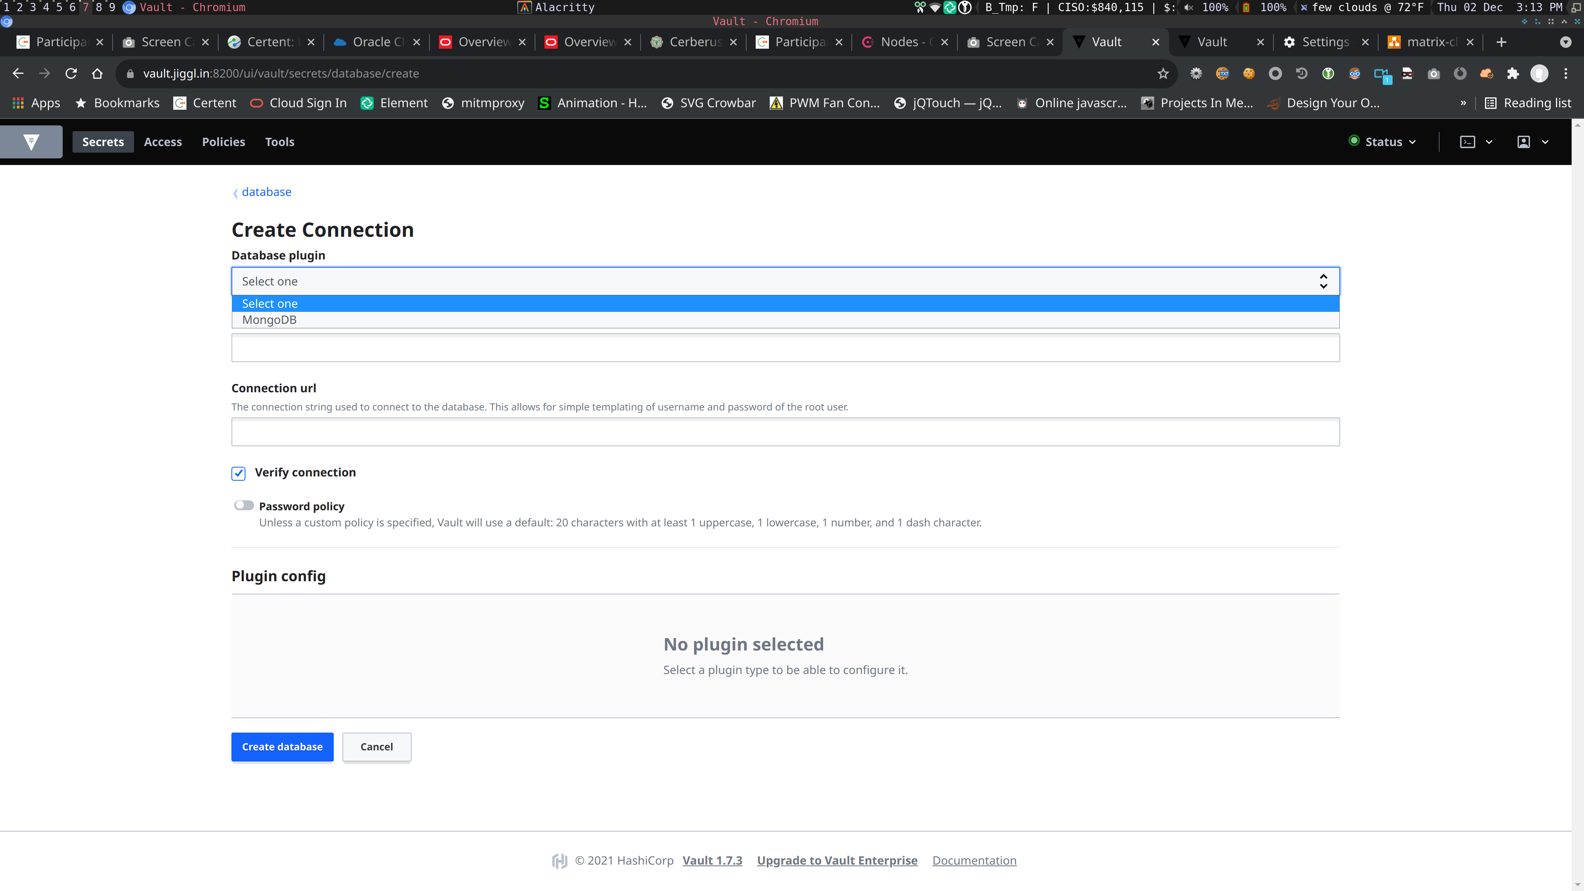Click the Vault logo home icon

click(31, 142)
